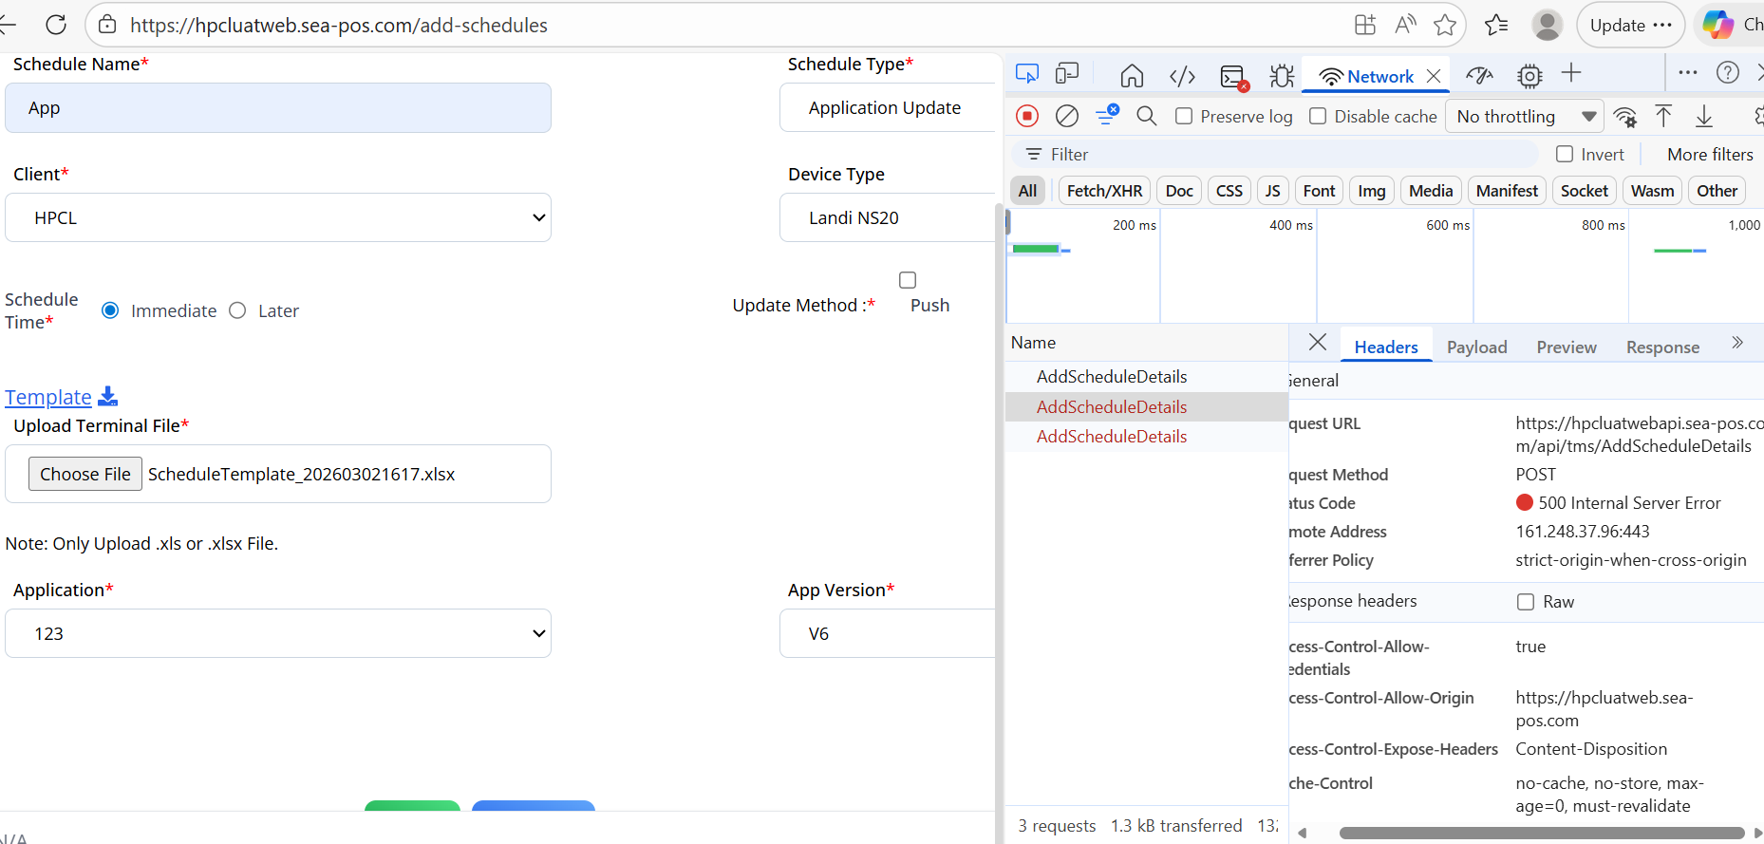Select the Later schedule time radio
Screen dimensions: 1764x844
[237, 310]
